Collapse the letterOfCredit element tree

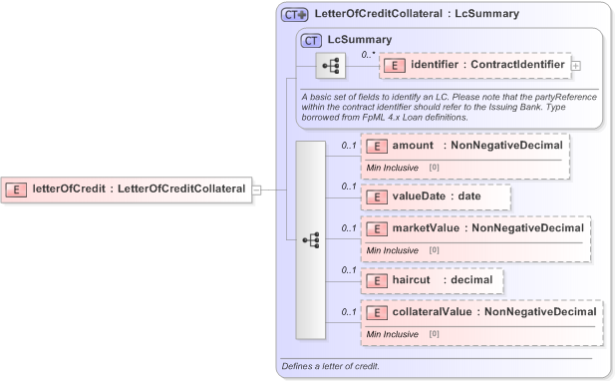(x=256, y=190)
